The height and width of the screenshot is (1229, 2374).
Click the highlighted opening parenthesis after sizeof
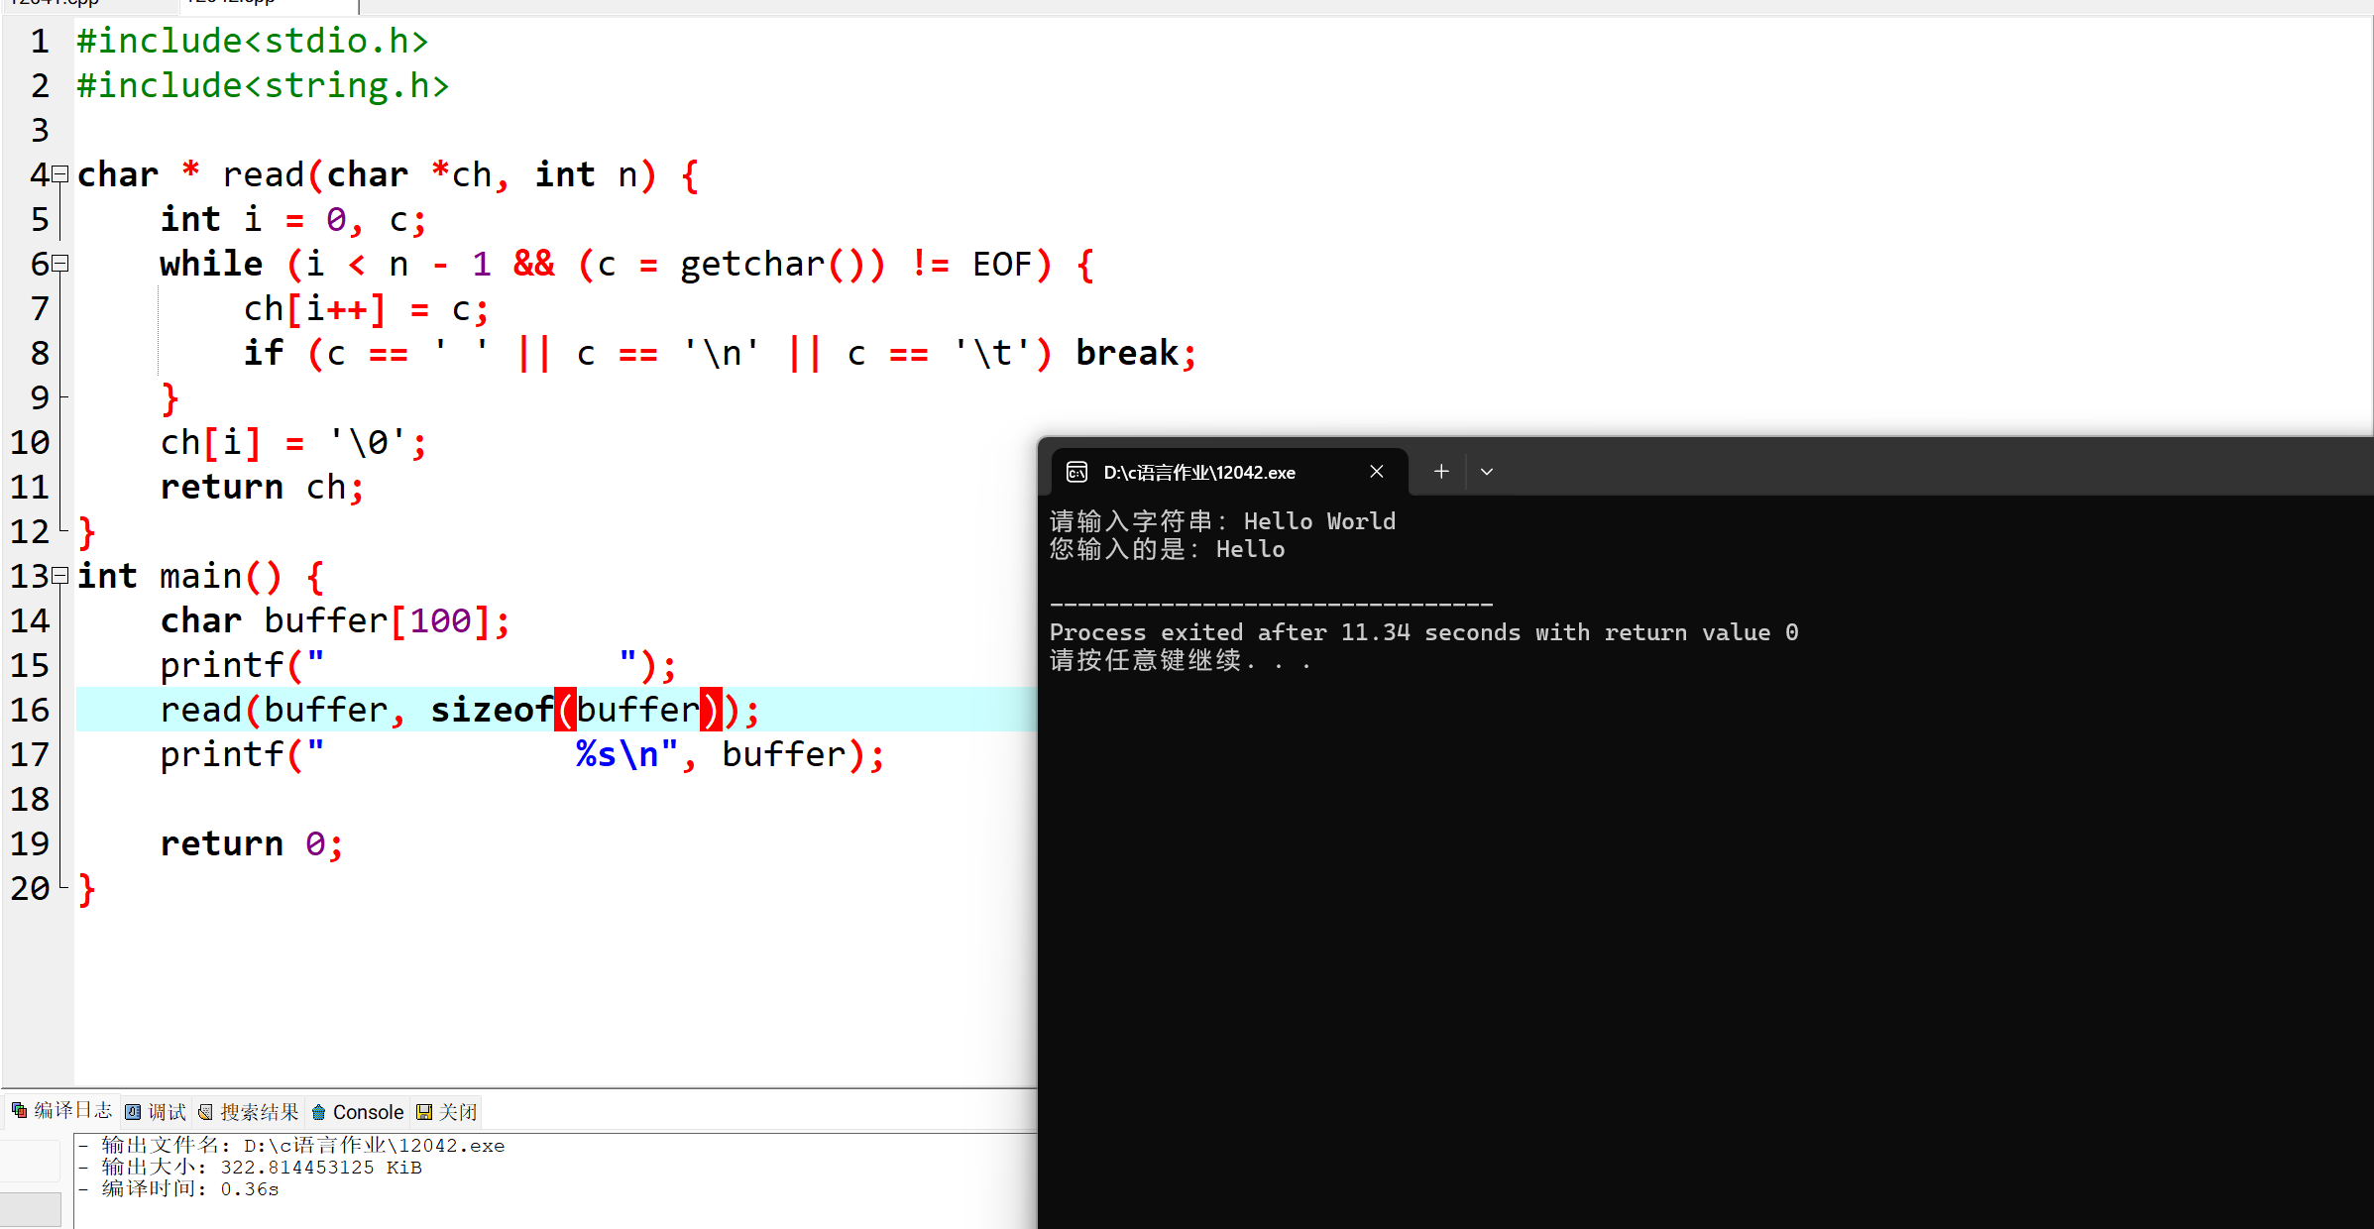pos(565,710)
